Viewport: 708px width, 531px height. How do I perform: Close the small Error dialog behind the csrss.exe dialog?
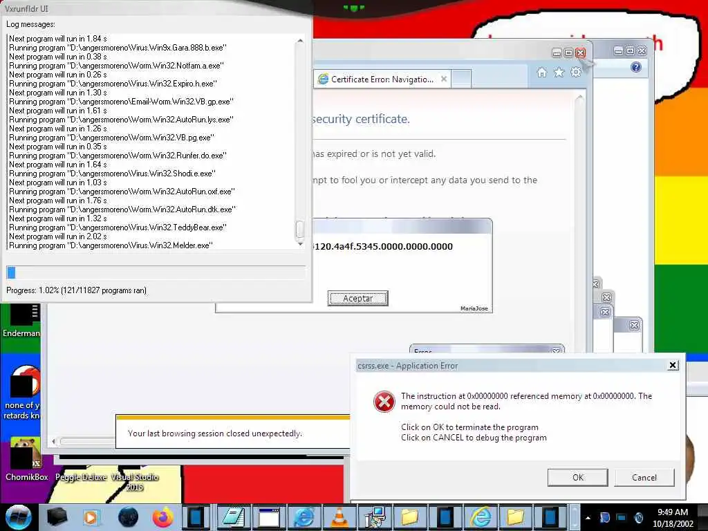coord(556,351)
